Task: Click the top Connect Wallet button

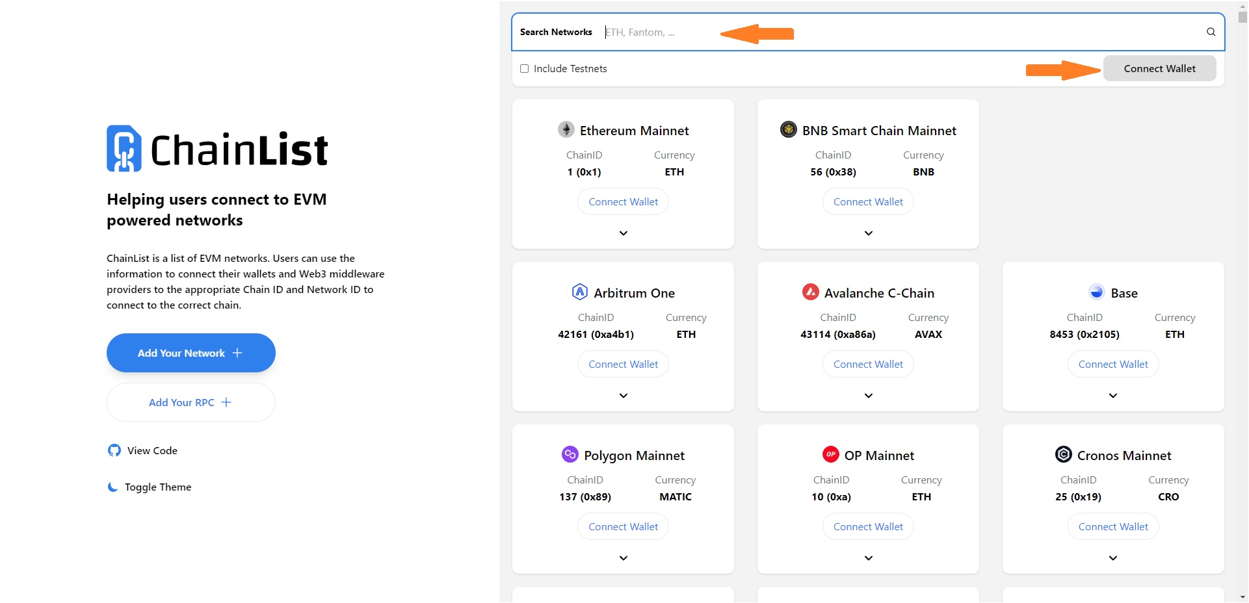Action: click(1160, 68)
